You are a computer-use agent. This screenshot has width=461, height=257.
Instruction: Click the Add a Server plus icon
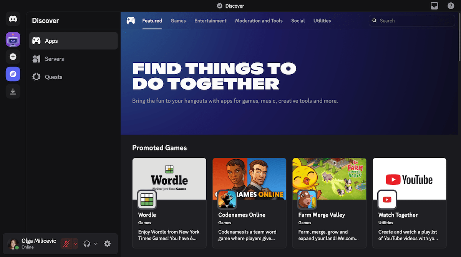pos(13,57)
